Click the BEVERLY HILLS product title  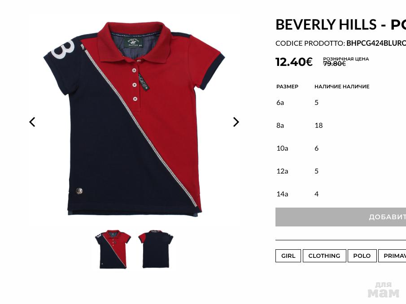(341, 25)
